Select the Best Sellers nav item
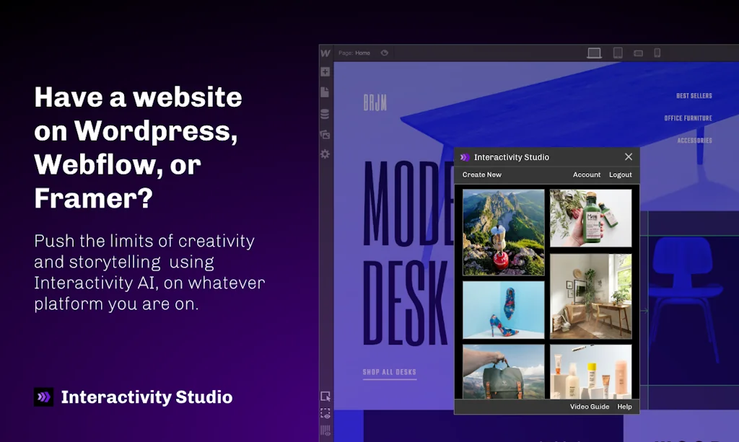Screen dimensions: 739x442 [694, 95]
